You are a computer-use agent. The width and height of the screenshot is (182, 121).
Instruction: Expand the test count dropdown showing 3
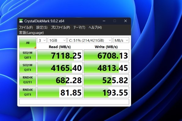pos(42,40)
